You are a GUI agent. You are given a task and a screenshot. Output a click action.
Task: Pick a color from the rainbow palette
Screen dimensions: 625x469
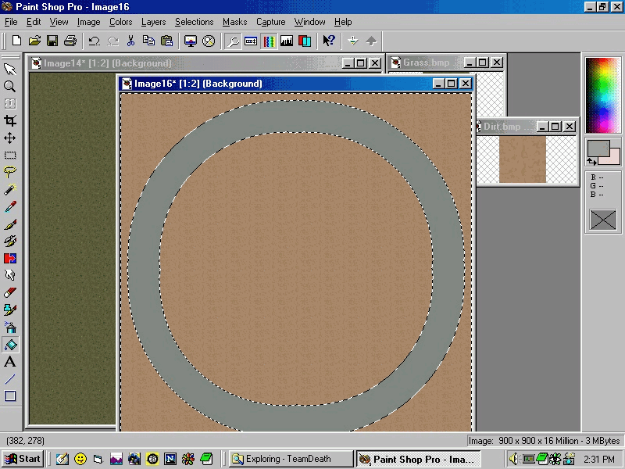(x=602, y=95)
